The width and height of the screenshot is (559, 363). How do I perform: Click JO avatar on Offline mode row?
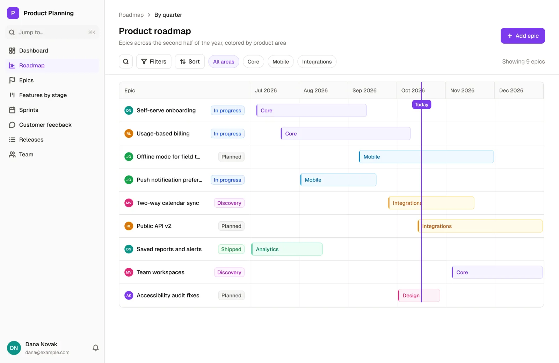129,157
